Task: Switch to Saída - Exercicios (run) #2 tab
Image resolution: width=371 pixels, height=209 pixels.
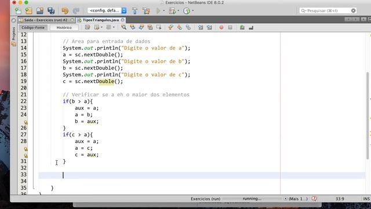Action: point(46,20)
